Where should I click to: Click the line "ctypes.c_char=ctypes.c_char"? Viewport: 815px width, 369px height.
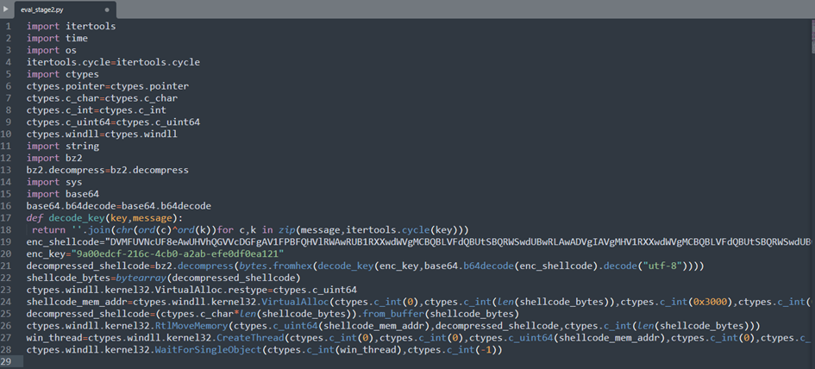102,97
